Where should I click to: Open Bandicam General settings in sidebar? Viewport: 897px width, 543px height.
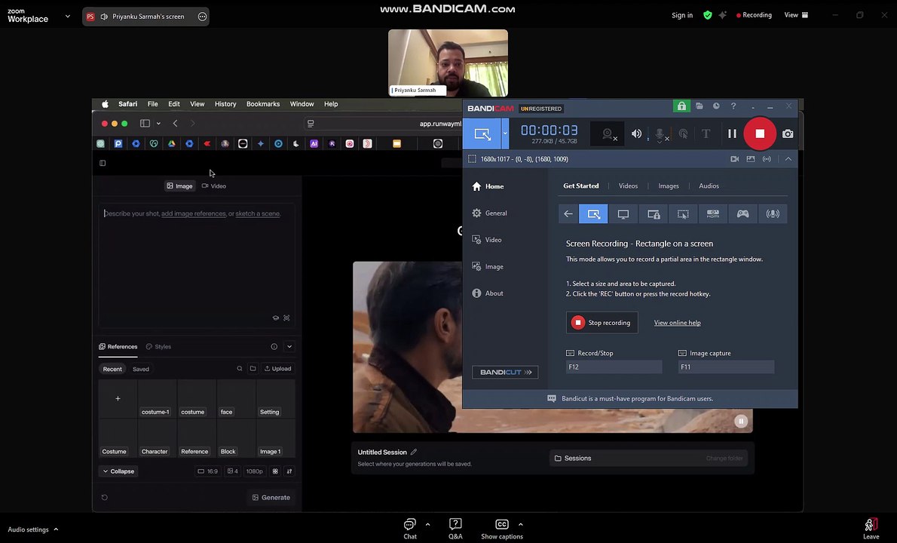click(490, 213)
